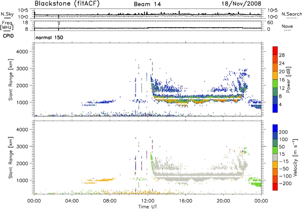The height and width of the screenshot is (209, 302).
Task: Click the date '18/Nov/2008'
Action: pyautogui.click(x=241, y=4)
